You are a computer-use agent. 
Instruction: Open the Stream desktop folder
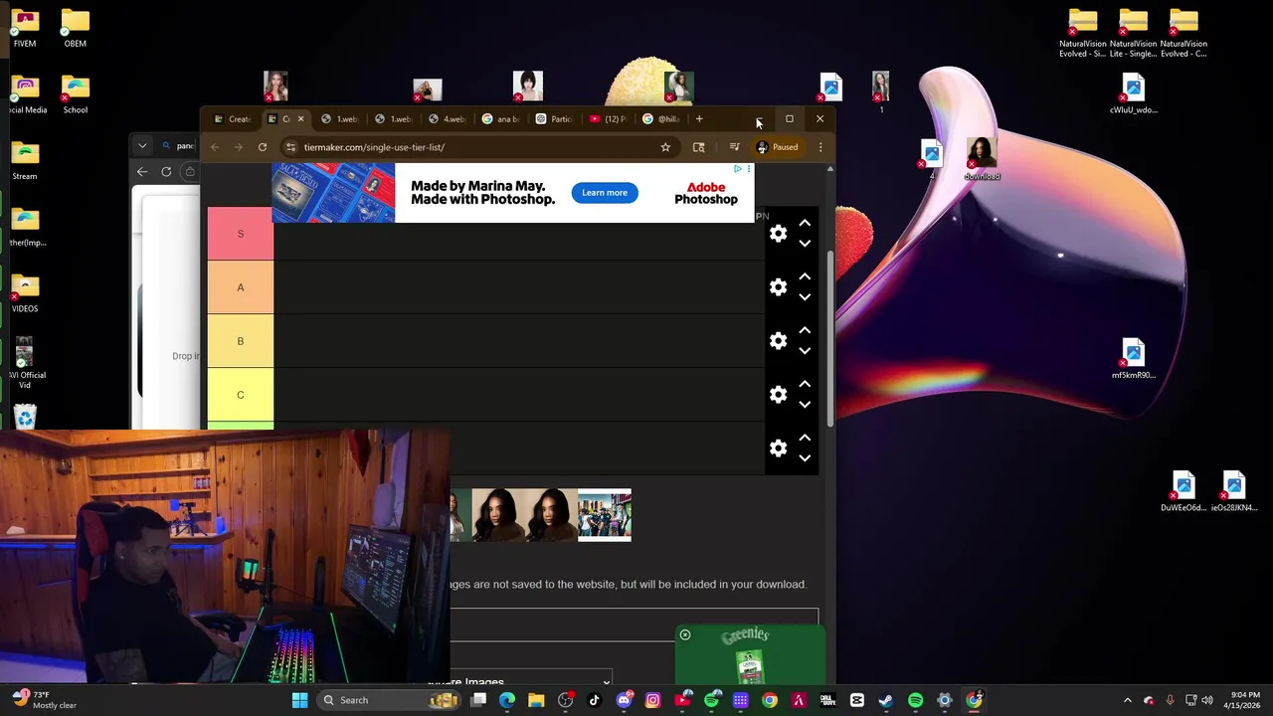(x=25, y=162)
